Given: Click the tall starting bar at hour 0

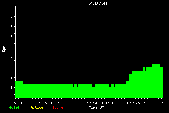Looking at the screenshot, I should (x=19, y=89).
